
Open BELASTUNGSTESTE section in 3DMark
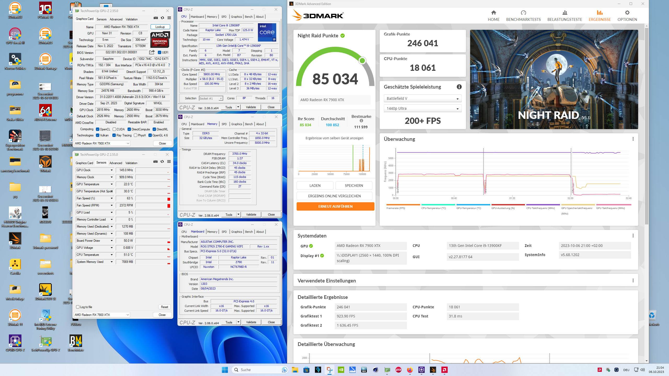(565, 16)
